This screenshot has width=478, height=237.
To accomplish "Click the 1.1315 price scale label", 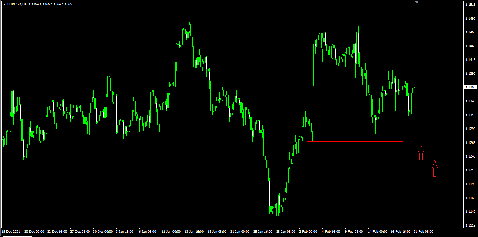I will 470,115.
